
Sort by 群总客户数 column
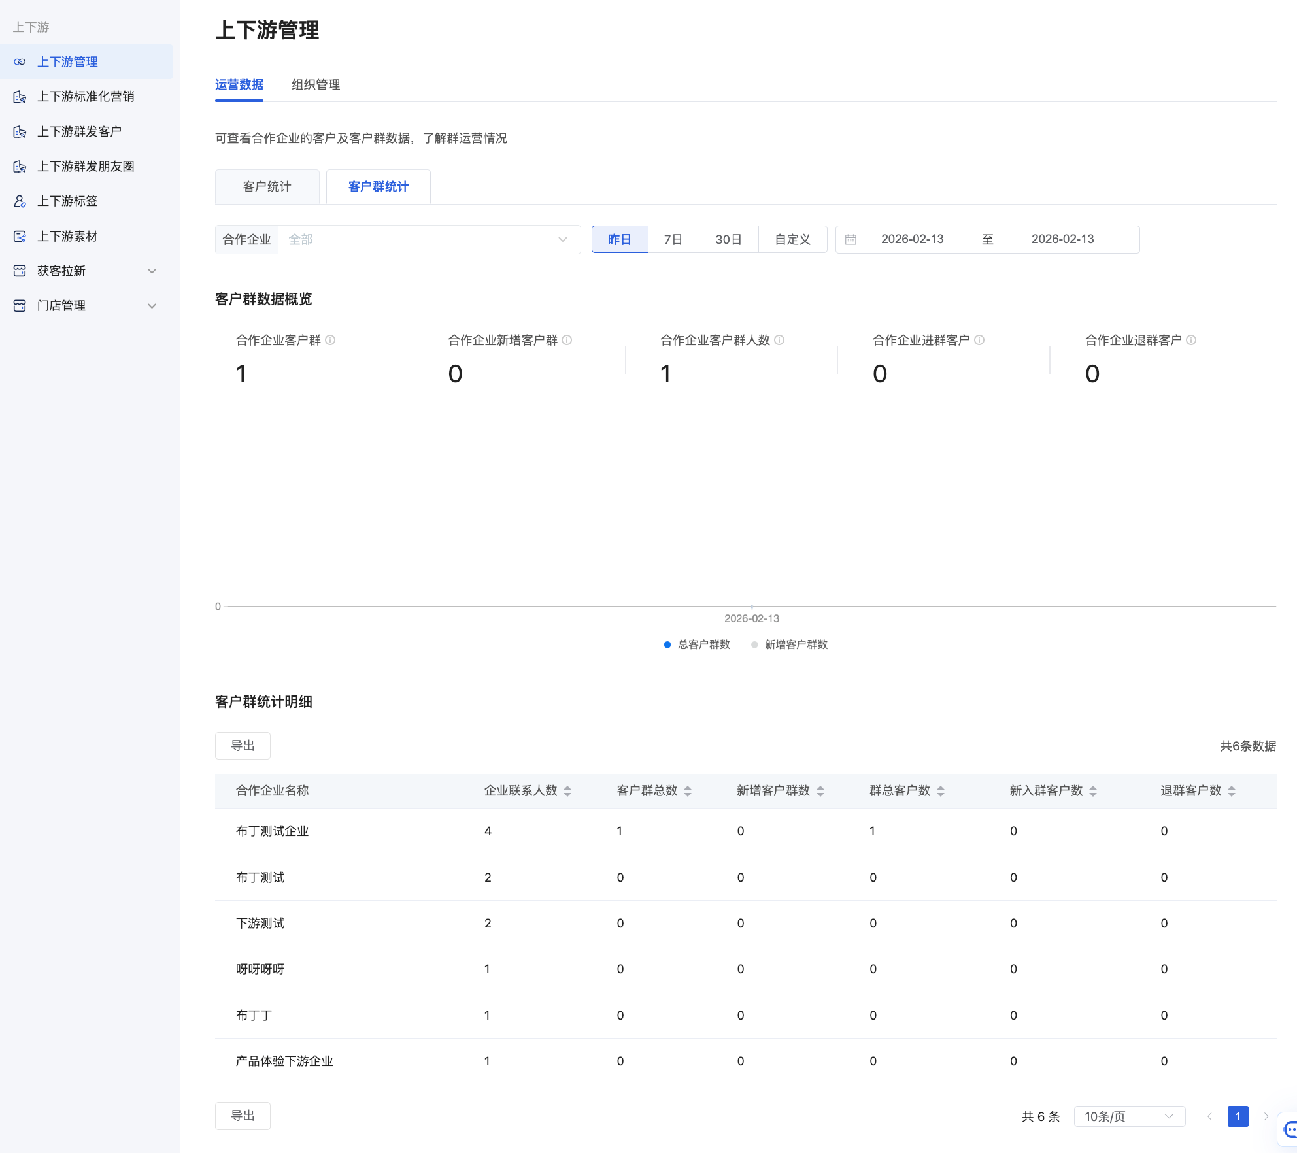click(x=941, y=791)
